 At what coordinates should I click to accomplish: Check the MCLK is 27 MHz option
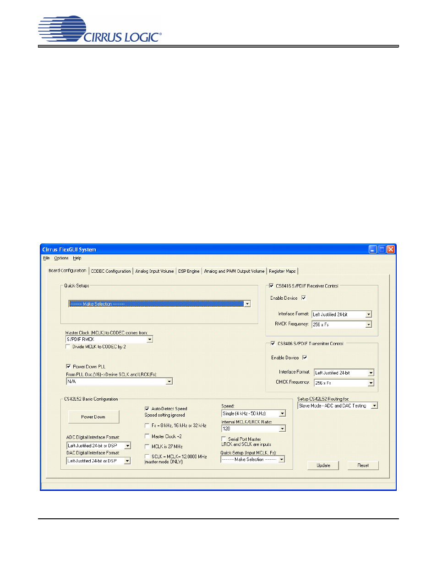click(147, 446)
